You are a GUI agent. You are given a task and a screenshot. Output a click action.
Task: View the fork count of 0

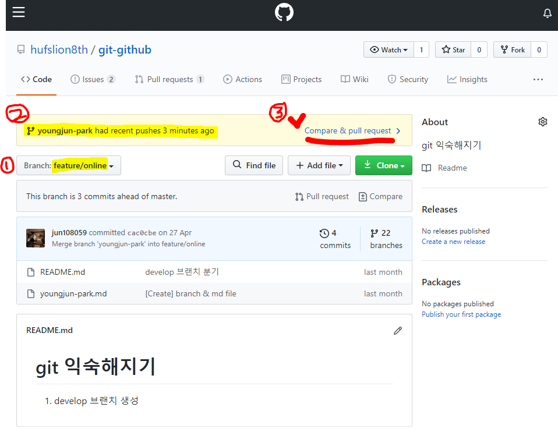539,50
